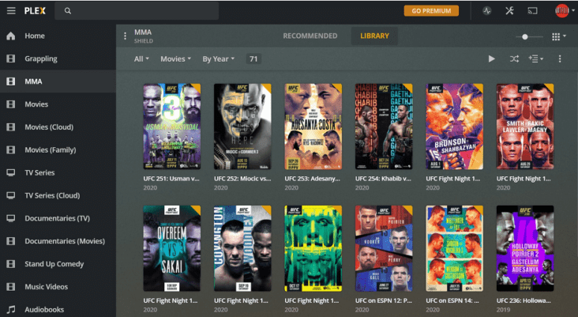Switch to the RECOMMENDED tab
This screenshot has width=578, height=317.
(310, 36)
